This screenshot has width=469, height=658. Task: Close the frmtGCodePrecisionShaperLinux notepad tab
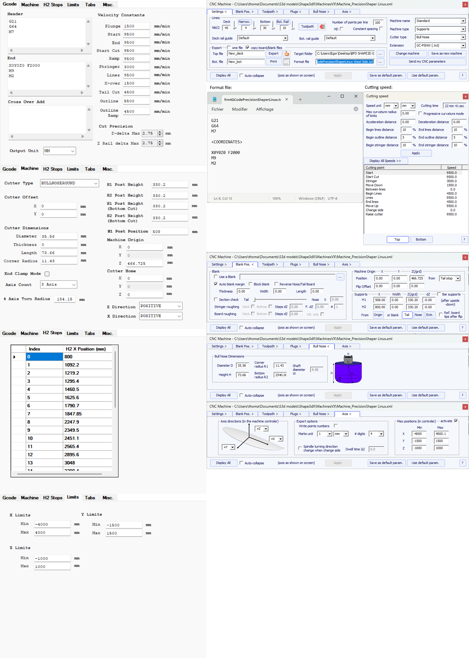[x=286, y=99]
